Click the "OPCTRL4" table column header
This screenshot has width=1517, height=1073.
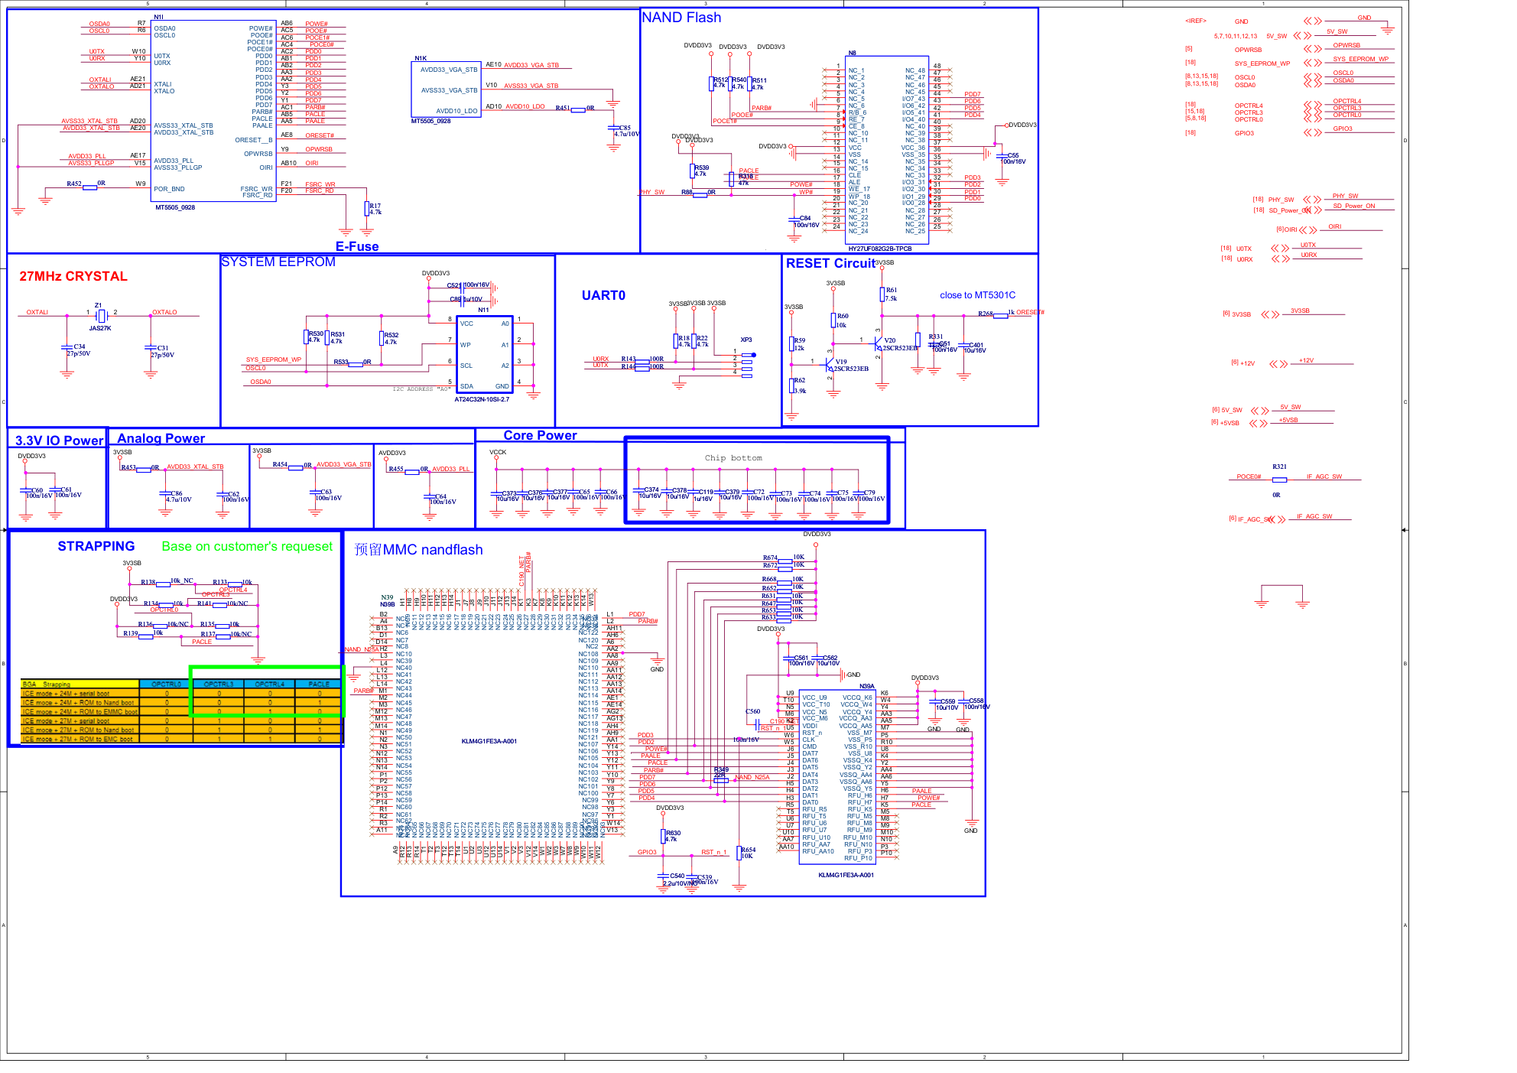(x=269, y=684)
